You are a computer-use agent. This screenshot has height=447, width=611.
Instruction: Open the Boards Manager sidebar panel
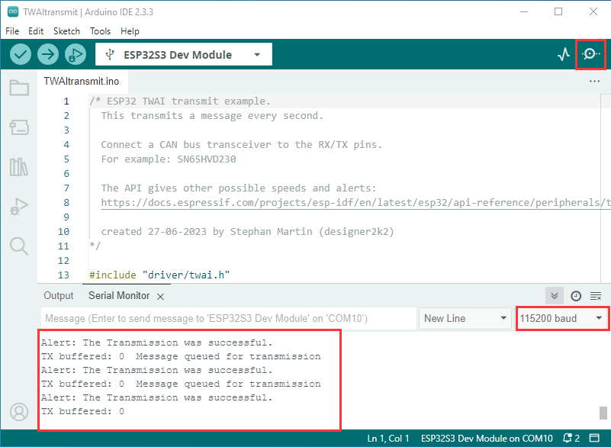pyautogui.click(x=19, y=127)
